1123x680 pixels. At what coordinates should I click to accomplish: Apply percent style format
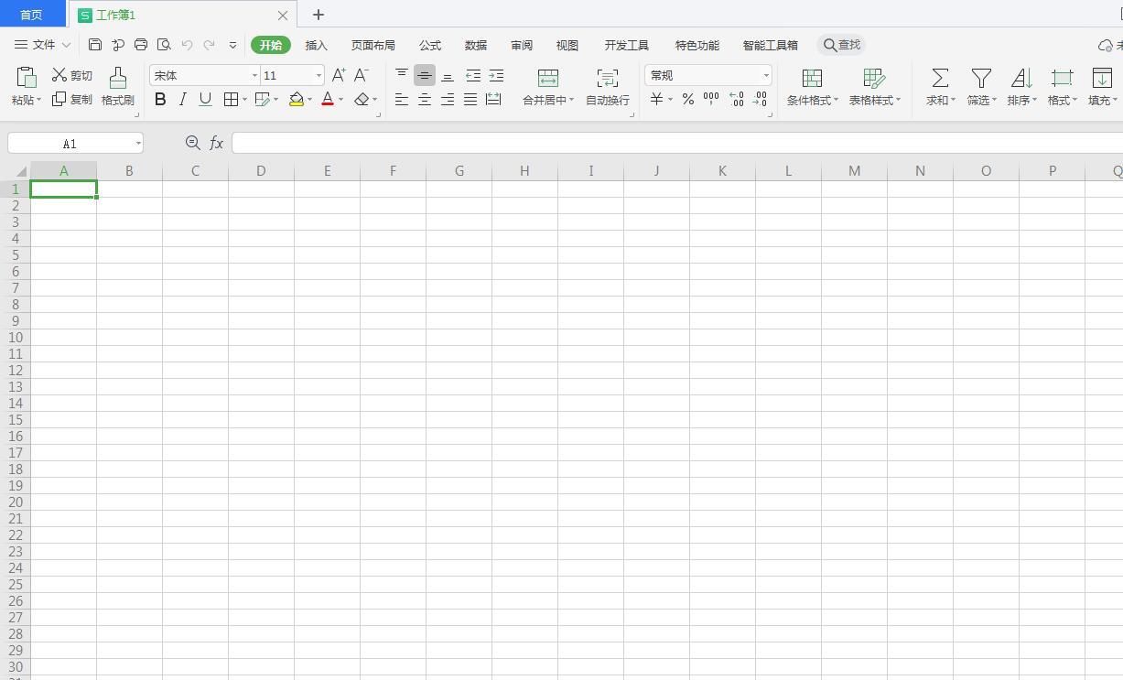688,99
